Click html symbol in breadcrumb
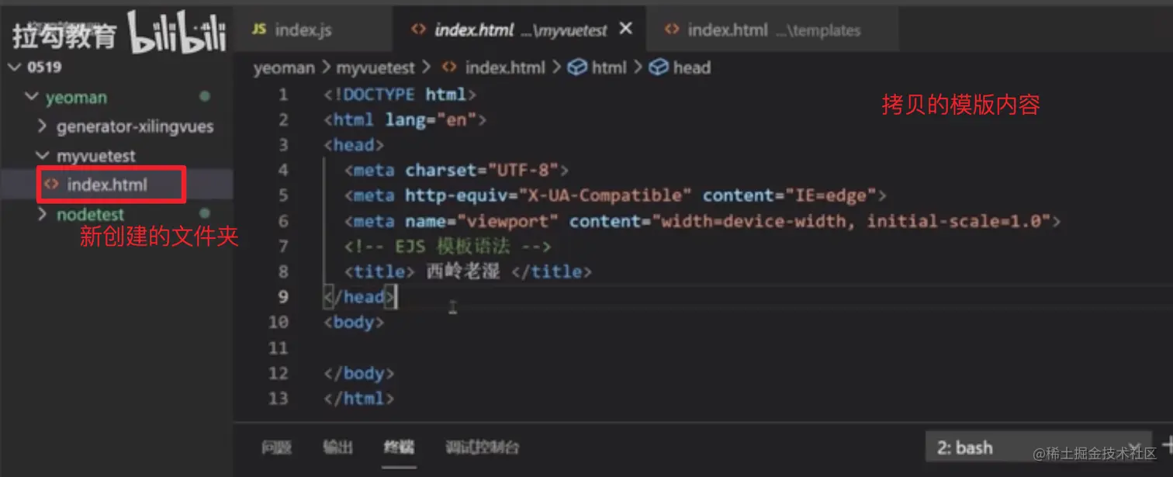1173x477 pixels. coord(608,67)
